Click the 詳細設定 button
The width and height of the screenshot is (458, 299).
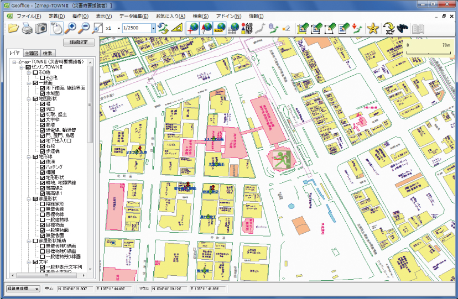point(79,42)
